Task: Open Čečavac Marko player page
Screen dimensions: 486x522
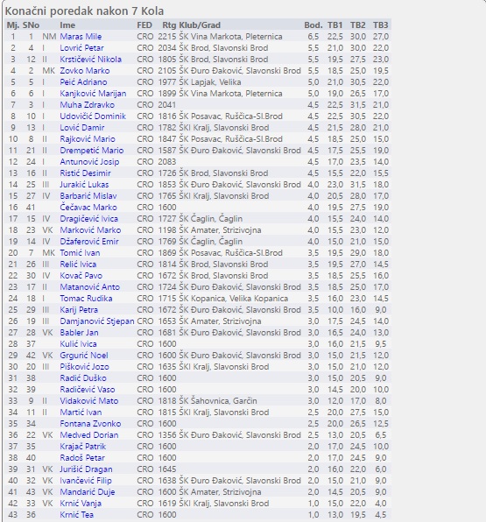Action: 88,208
